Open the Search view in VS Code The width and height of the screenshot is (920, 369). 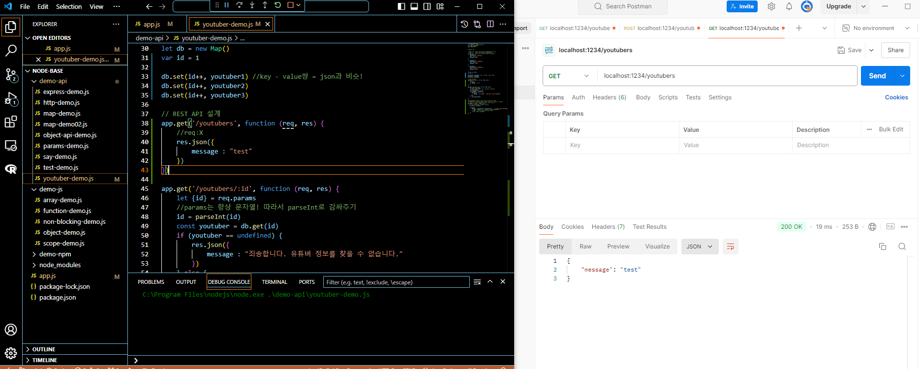pos(11,50)
